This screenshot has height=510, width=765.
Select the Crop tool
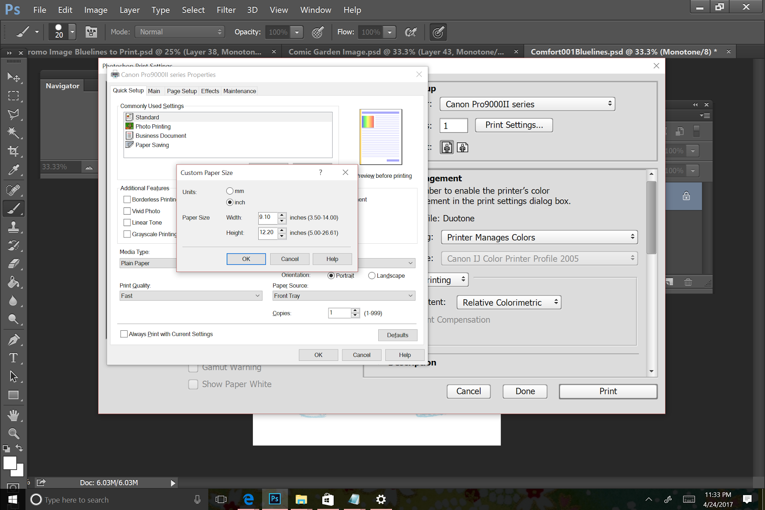click(13, 151)
